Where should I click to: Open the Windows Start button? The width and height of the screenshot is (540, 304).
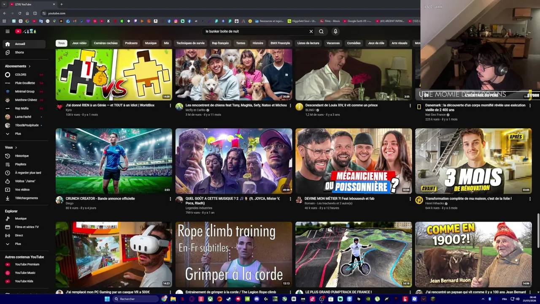coord(107,299)
